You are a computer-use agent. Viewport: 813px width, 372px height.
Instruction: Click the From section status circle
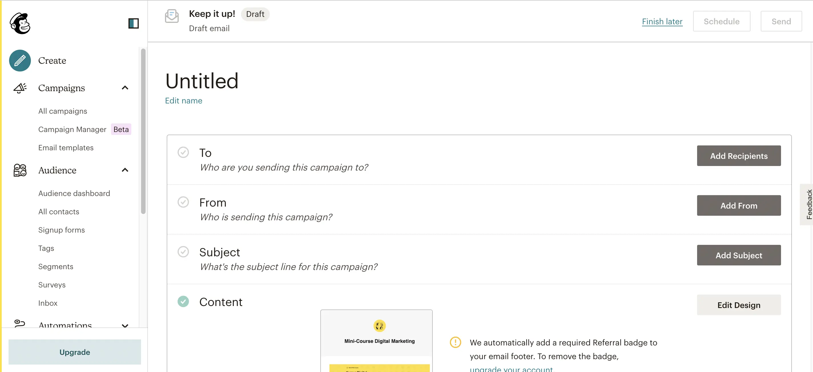[x=183, y=202]
